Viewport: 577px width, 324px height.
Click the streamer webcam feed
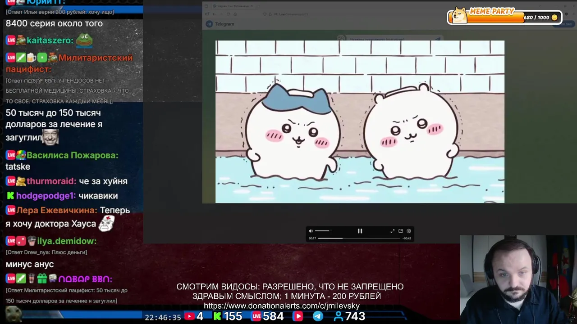click(x=518, y=279)
